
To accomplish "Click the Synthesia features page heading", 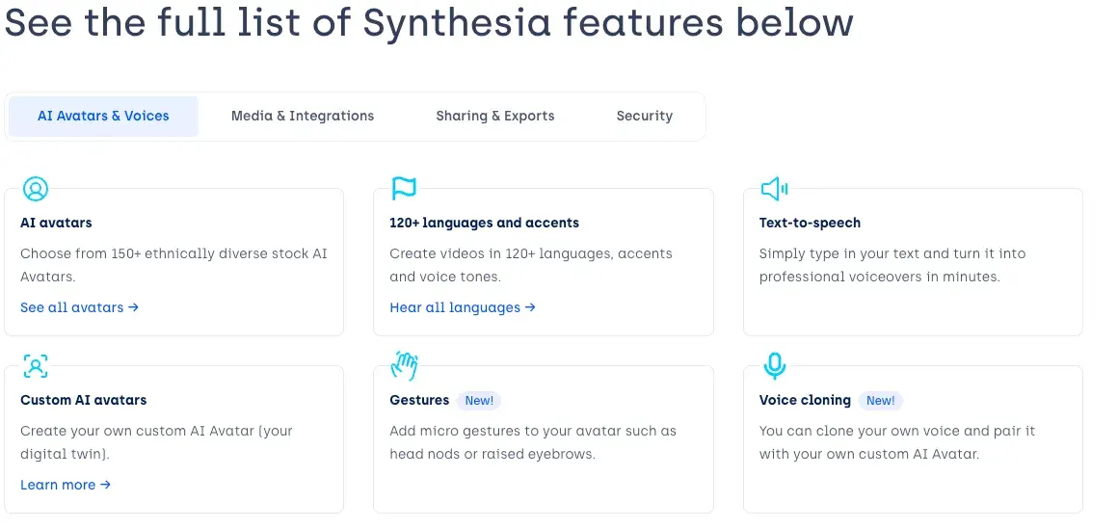I will 429,23.
